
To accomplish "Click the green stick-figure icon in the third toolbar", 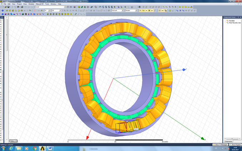I will point(76,14).
